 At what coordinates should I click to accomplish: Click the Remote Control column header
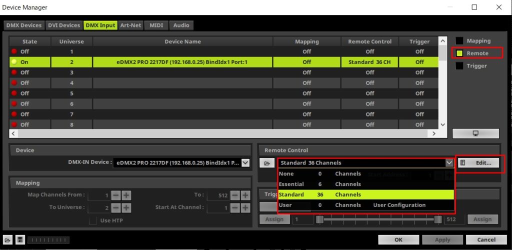[369, 41]
